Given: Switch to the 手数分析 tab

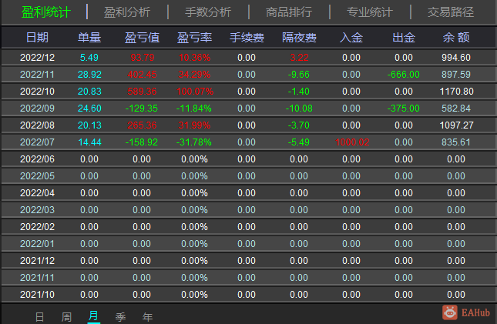Looking at the screenshot, I should [x=208, y=12].
